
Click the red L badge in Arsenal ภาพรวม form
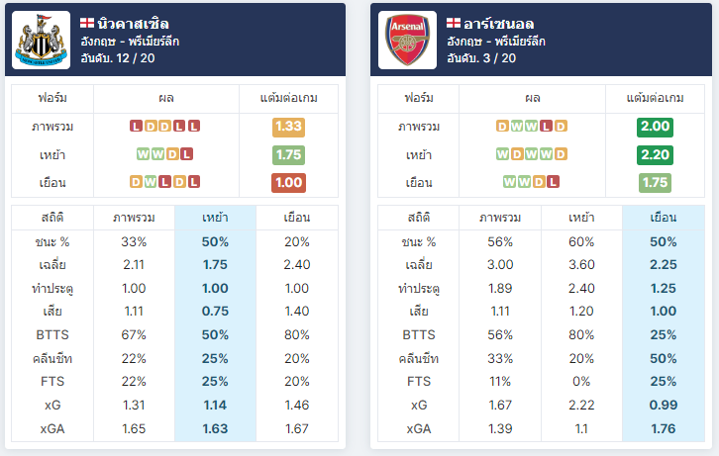[546, 126]
